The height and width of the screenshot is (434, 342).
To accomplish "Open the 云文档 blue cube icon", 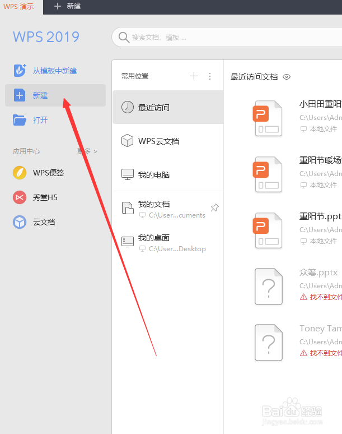I will pyautogui.click(x=20, y=222).
